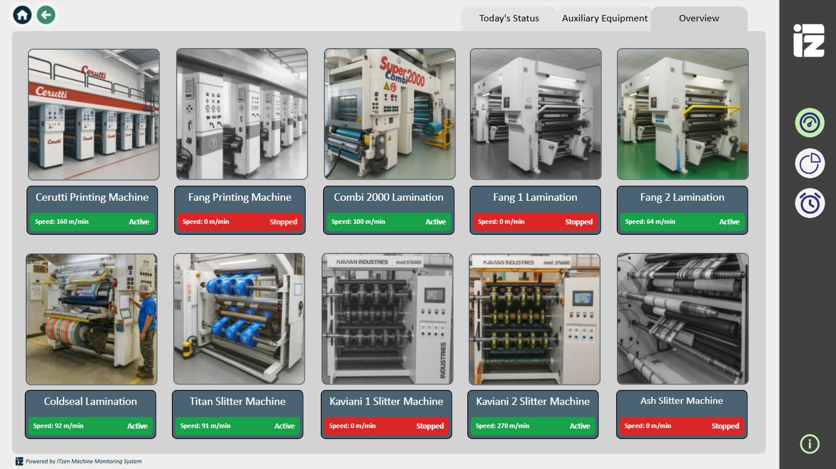The image size is (836, 469).
Task: Click the iZ logo in sidebar
Action: point(808,41)
